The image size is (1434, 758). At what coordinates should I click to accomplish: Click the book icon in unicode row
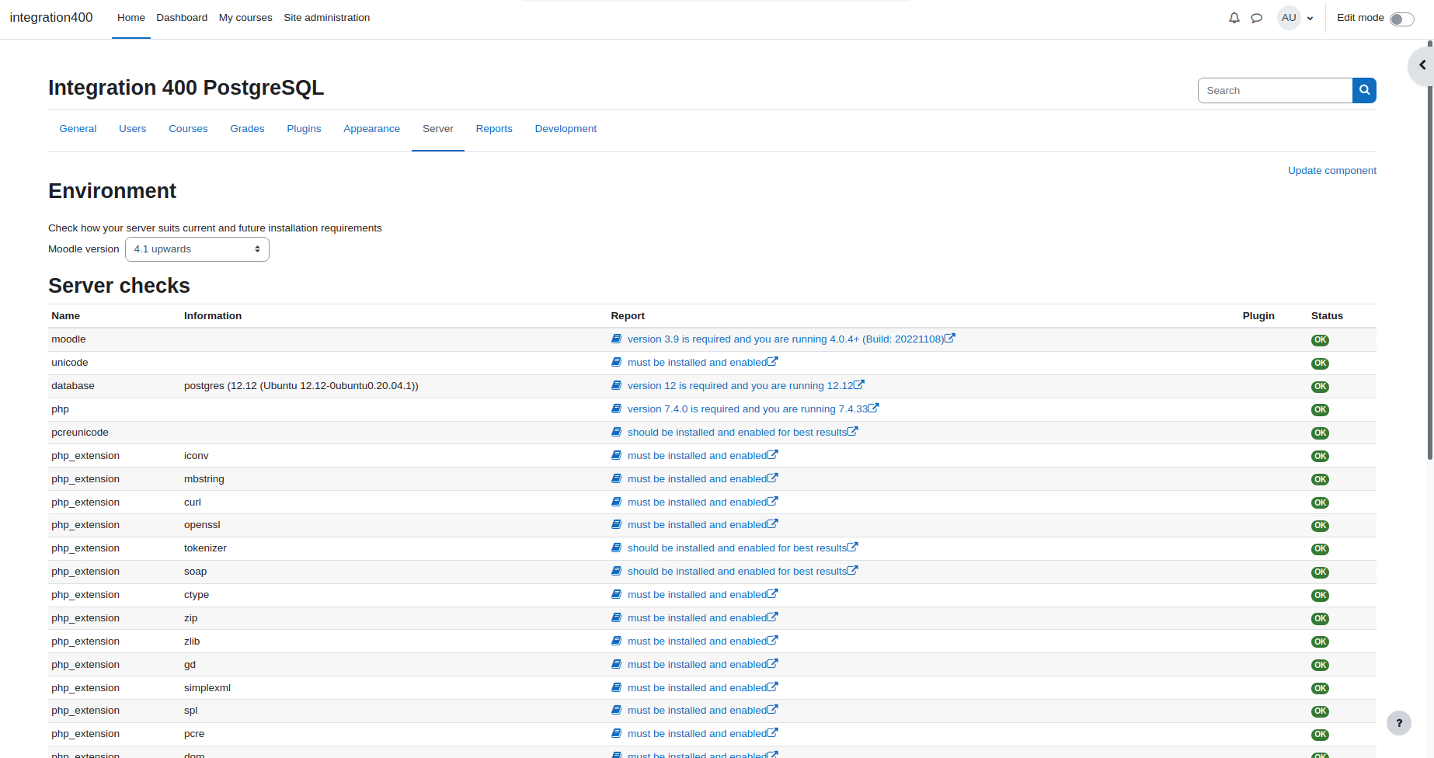tap(616, 362)
